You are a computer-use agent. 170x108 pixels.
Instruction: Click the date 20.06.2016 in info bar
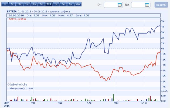tap(16, 15)
